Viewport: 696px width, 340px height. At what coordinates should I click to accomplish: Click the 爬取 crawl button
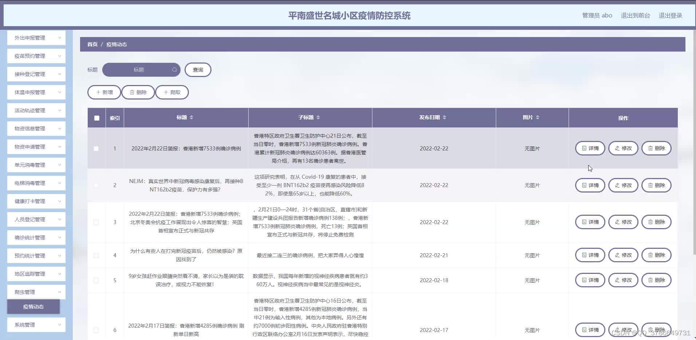tap(172, 92)
